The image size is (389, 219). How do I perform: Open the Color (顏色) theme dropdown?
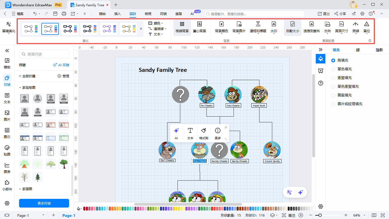[x=156, y=23]
